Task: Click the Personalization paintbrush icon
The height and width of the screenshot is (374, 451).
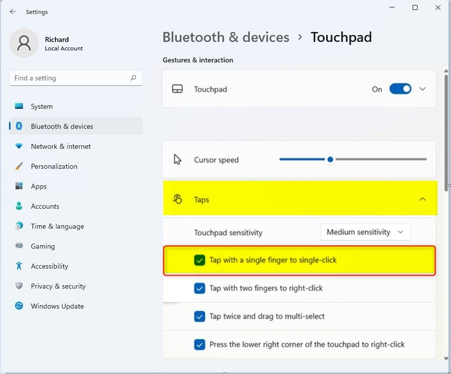Action: (x=19, y=166)
